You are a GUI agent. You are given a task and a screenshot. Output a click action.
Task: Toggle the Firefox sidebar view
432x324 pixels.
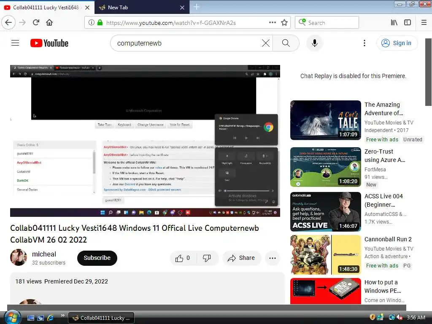[408, 22]
